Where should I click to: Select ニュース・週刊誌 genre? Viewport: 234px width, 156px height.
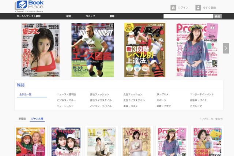(x=66, y=94)
